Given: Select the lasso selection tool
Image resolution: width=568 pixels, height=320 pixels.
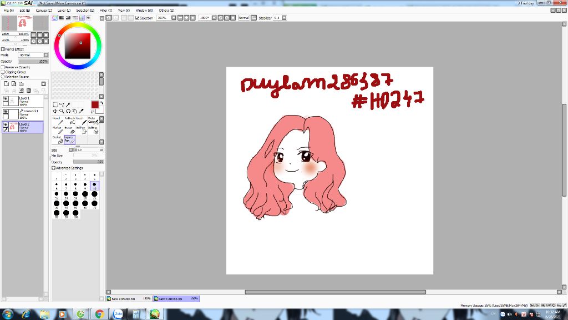Looking at the screenshot, I should (62, 105).
